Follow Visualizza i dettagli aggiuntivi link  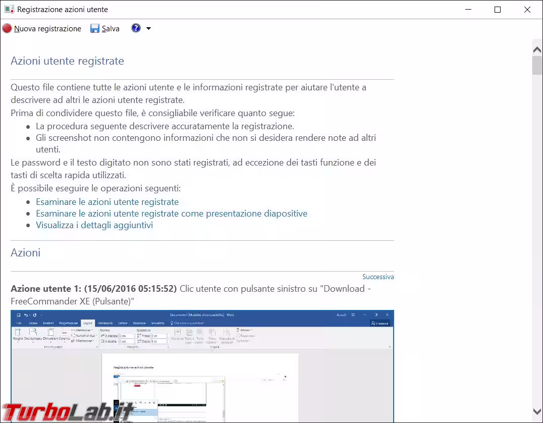(x=94, y=225)
